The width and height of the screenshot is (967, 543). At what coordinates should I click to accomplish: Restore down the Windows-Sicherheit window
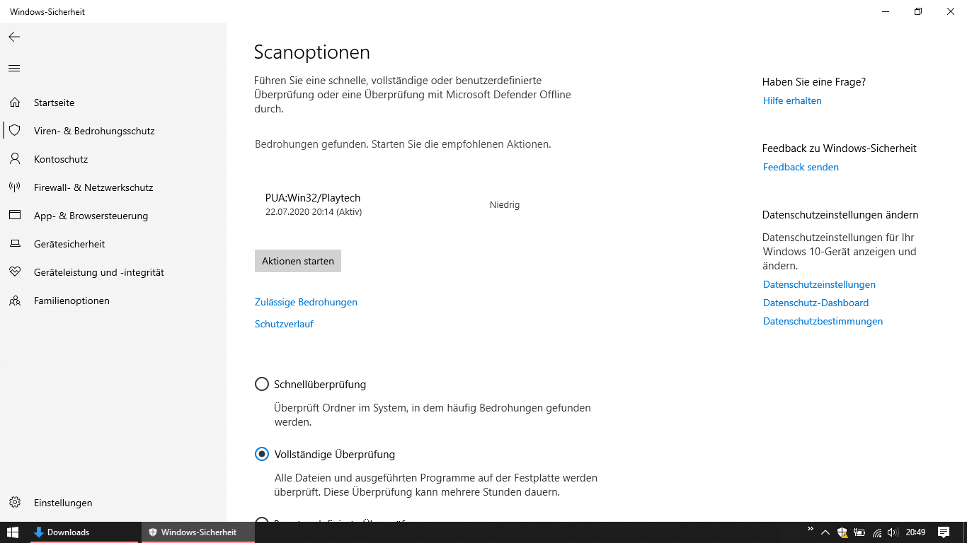point(918,11)
